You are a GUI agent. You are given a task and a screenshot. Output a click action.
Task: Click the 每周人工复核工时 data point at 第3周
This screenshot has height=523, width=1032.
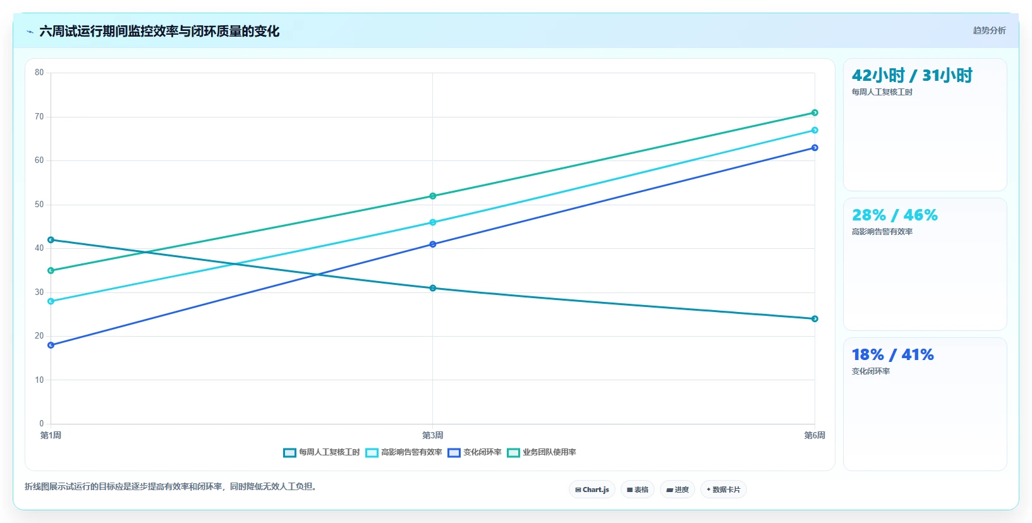point(433,288)
